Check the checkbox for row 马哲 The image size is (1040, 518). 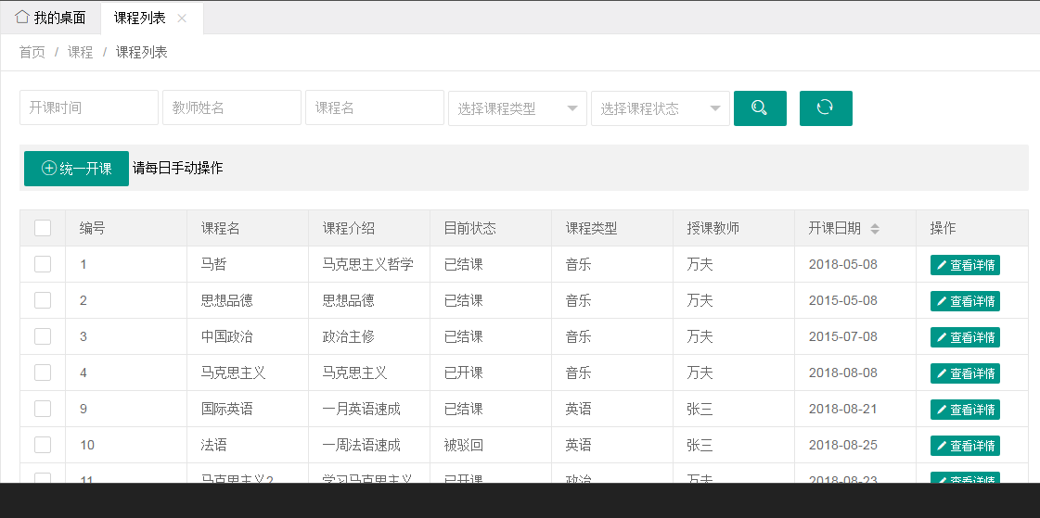pyautogui.click(x=43, y=264)
